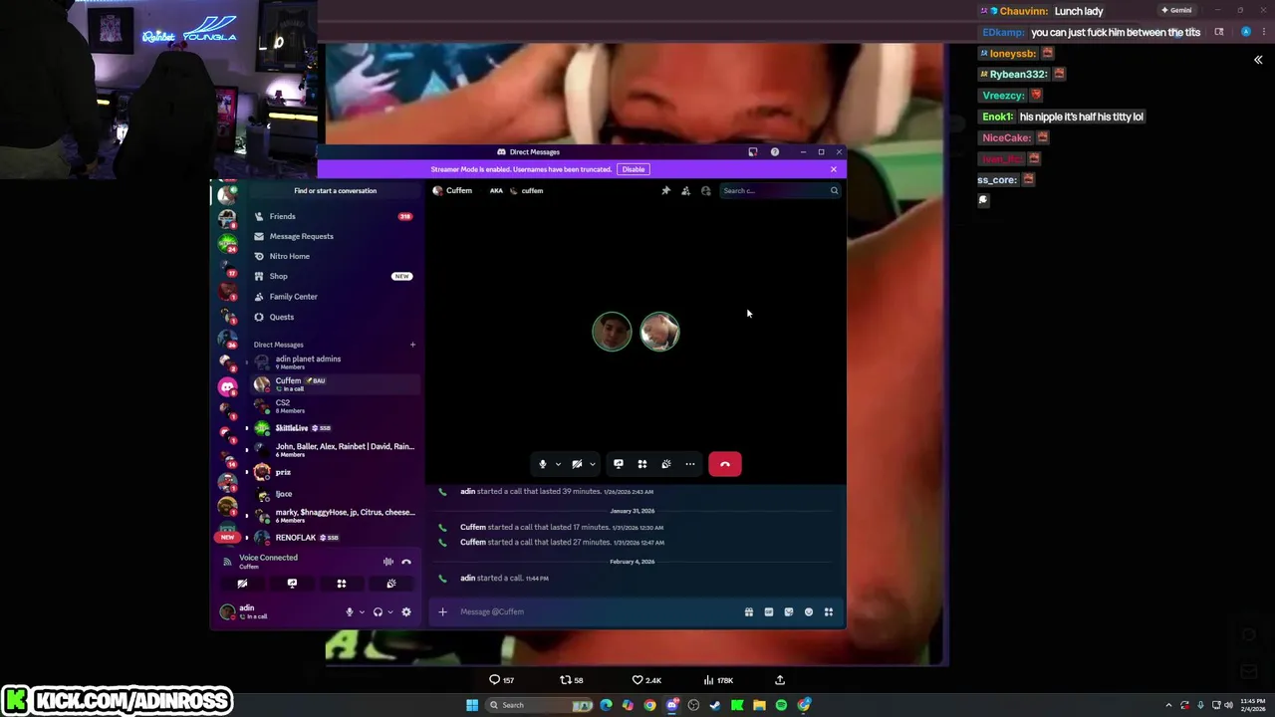Share screen from Voice Connected panel
The image size is (1275, 717).
292,584
